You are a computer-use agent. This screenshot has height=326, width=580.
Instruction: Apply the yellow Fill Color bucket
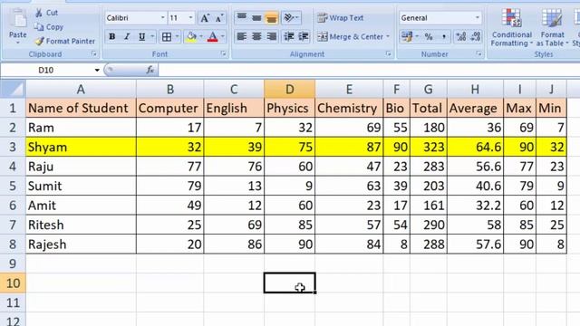click(191, 36)
